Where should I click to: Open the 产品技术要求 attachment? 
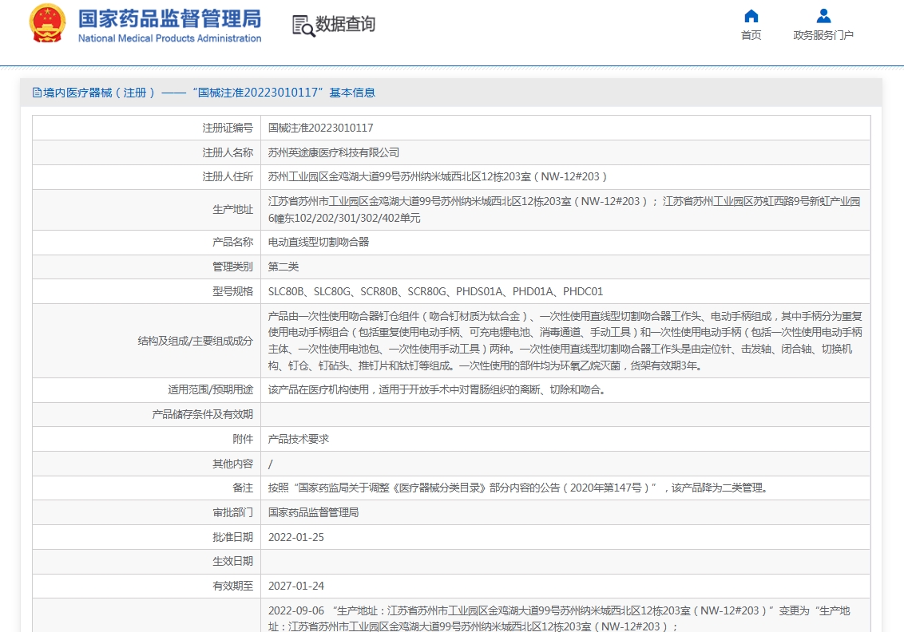click(x=299, y=439)
